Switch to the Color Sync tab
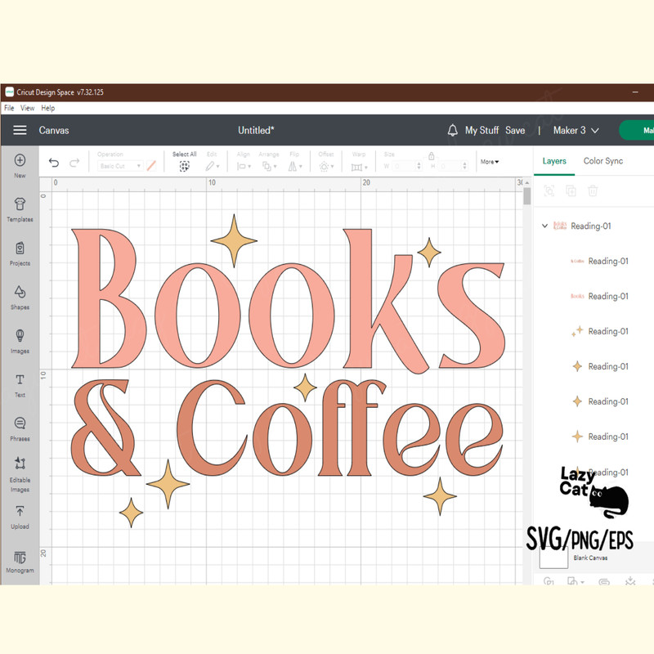The width and height of the screenshot is (654, 654). 603,161
